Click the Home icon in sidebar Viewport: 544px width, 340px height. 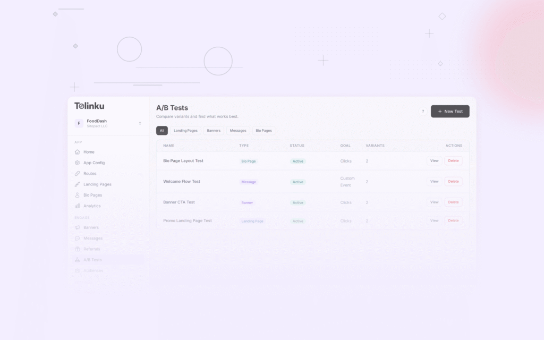78,152
